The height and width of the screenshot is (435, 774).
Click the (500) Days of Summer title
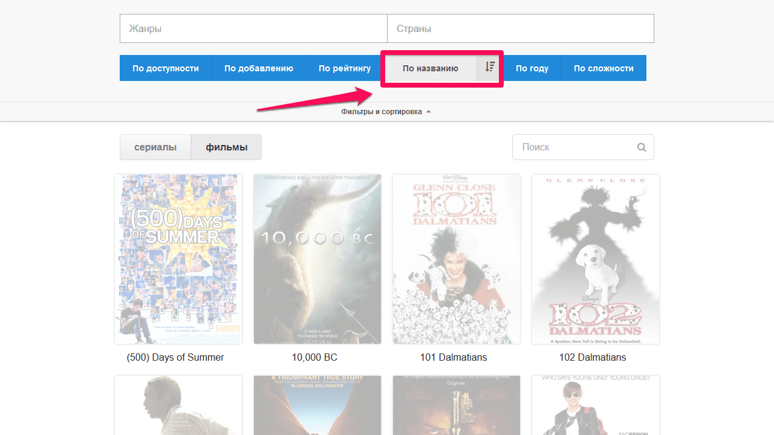(x=175, y=357)
